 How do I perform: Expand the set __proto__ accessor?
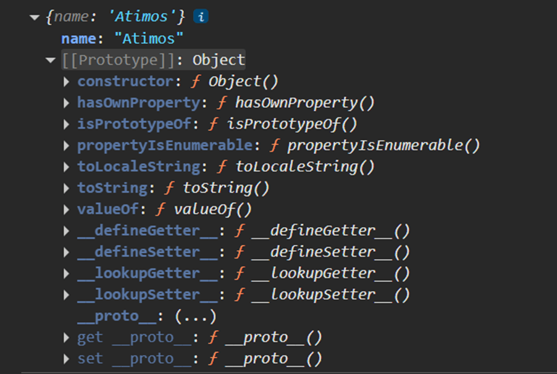click(67, 359)
